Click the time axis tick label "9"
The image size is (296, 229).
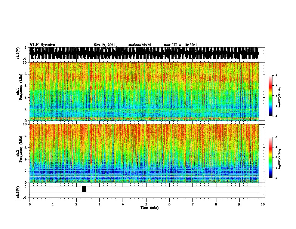(239, 204)
